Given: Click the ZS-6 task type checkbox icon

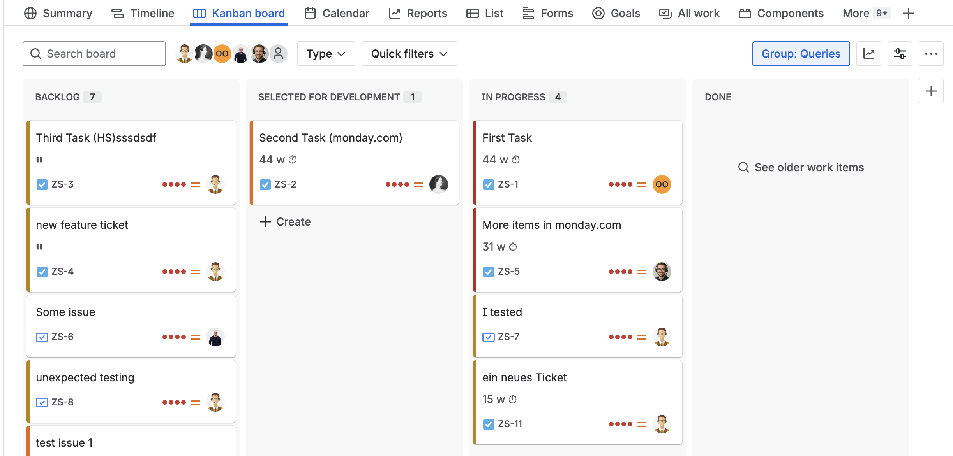Looking at the screenshot, I should (42, 337).
